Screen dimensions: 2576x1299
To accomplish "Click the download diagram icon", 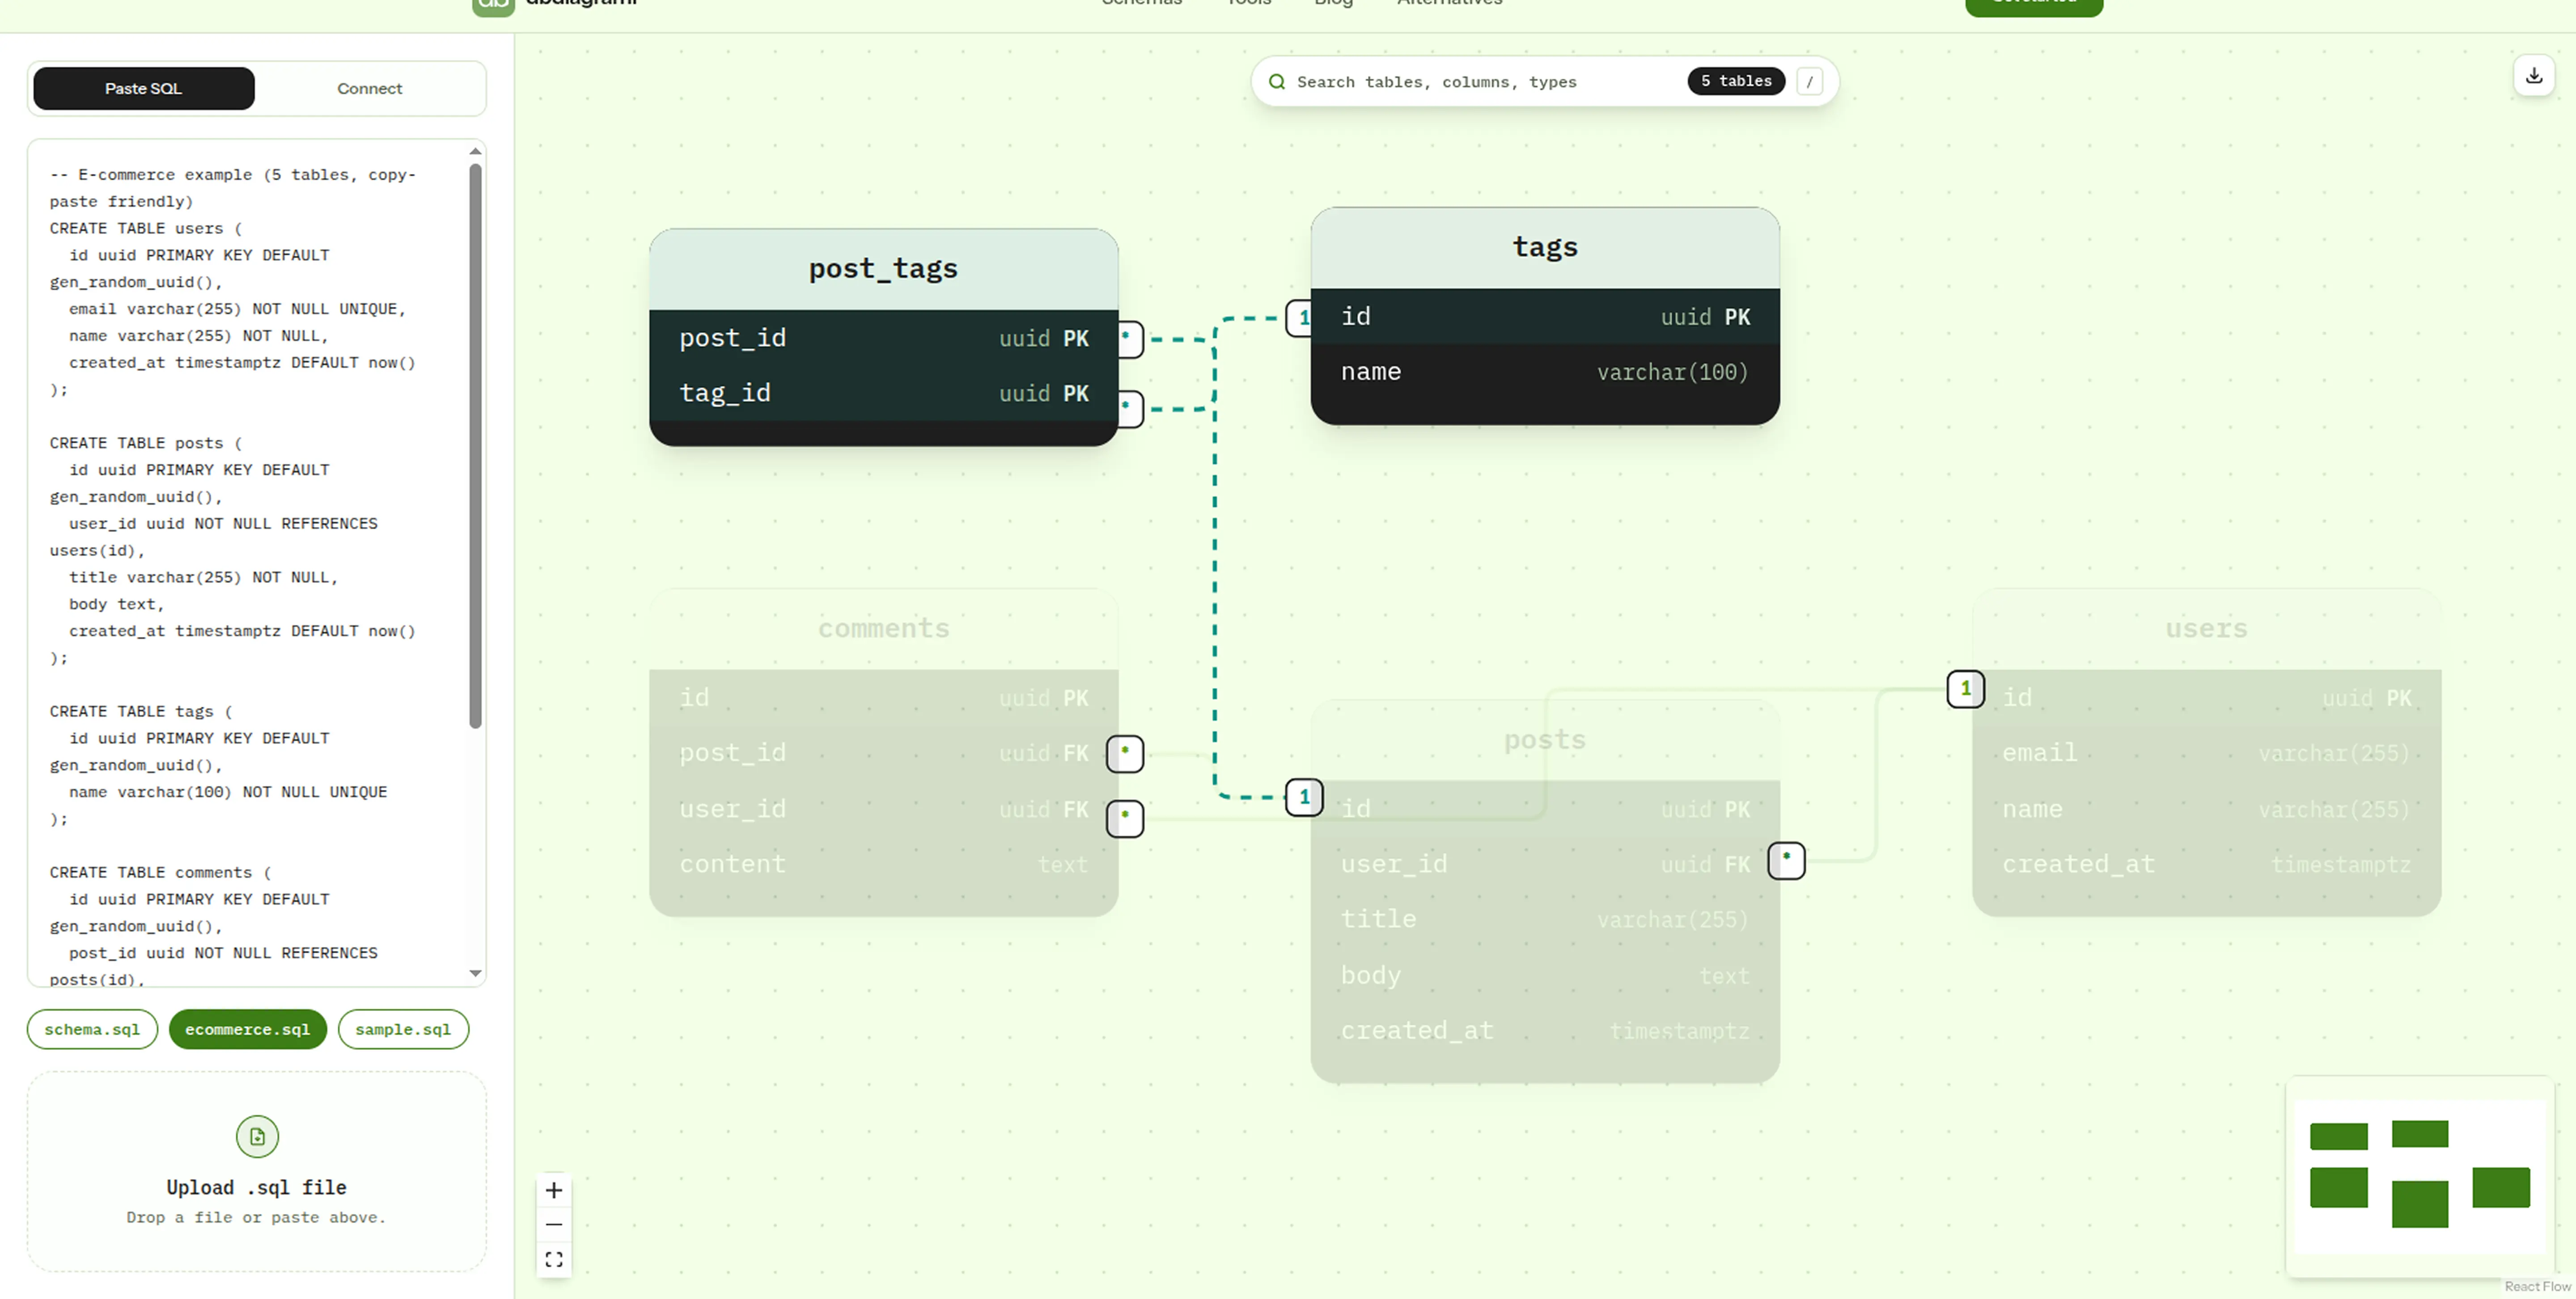I will tap(2534, 77).
